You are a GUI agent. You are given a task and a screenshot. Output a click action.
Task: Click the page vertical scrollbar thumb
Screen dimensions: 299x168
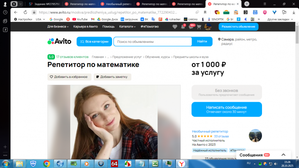pyautogui.click(x=297, y=34)
